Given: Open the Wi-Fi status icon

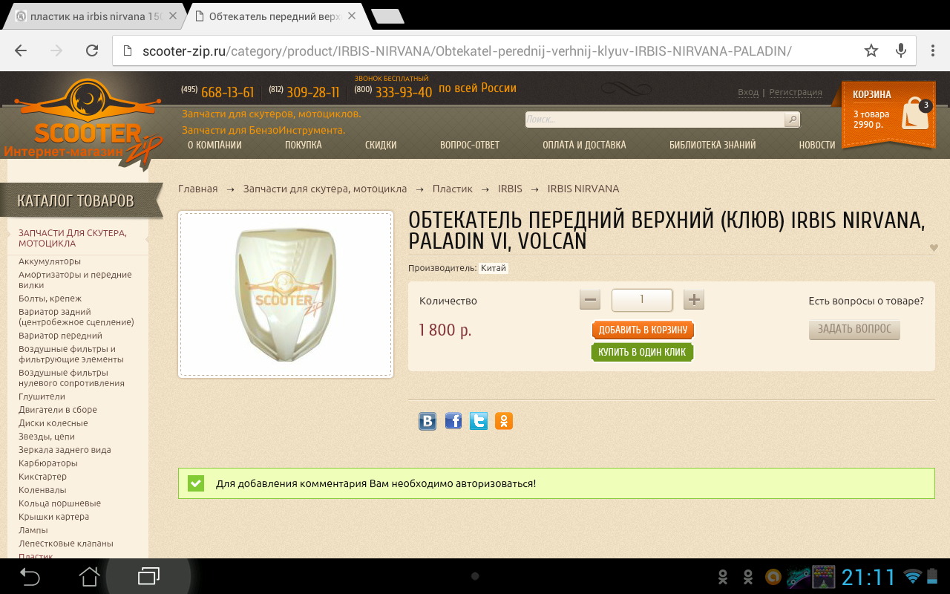Looking at the screenshot, I should coord(912,576).
